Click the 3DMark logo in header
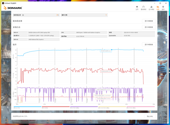 click(x=12, y=8)
